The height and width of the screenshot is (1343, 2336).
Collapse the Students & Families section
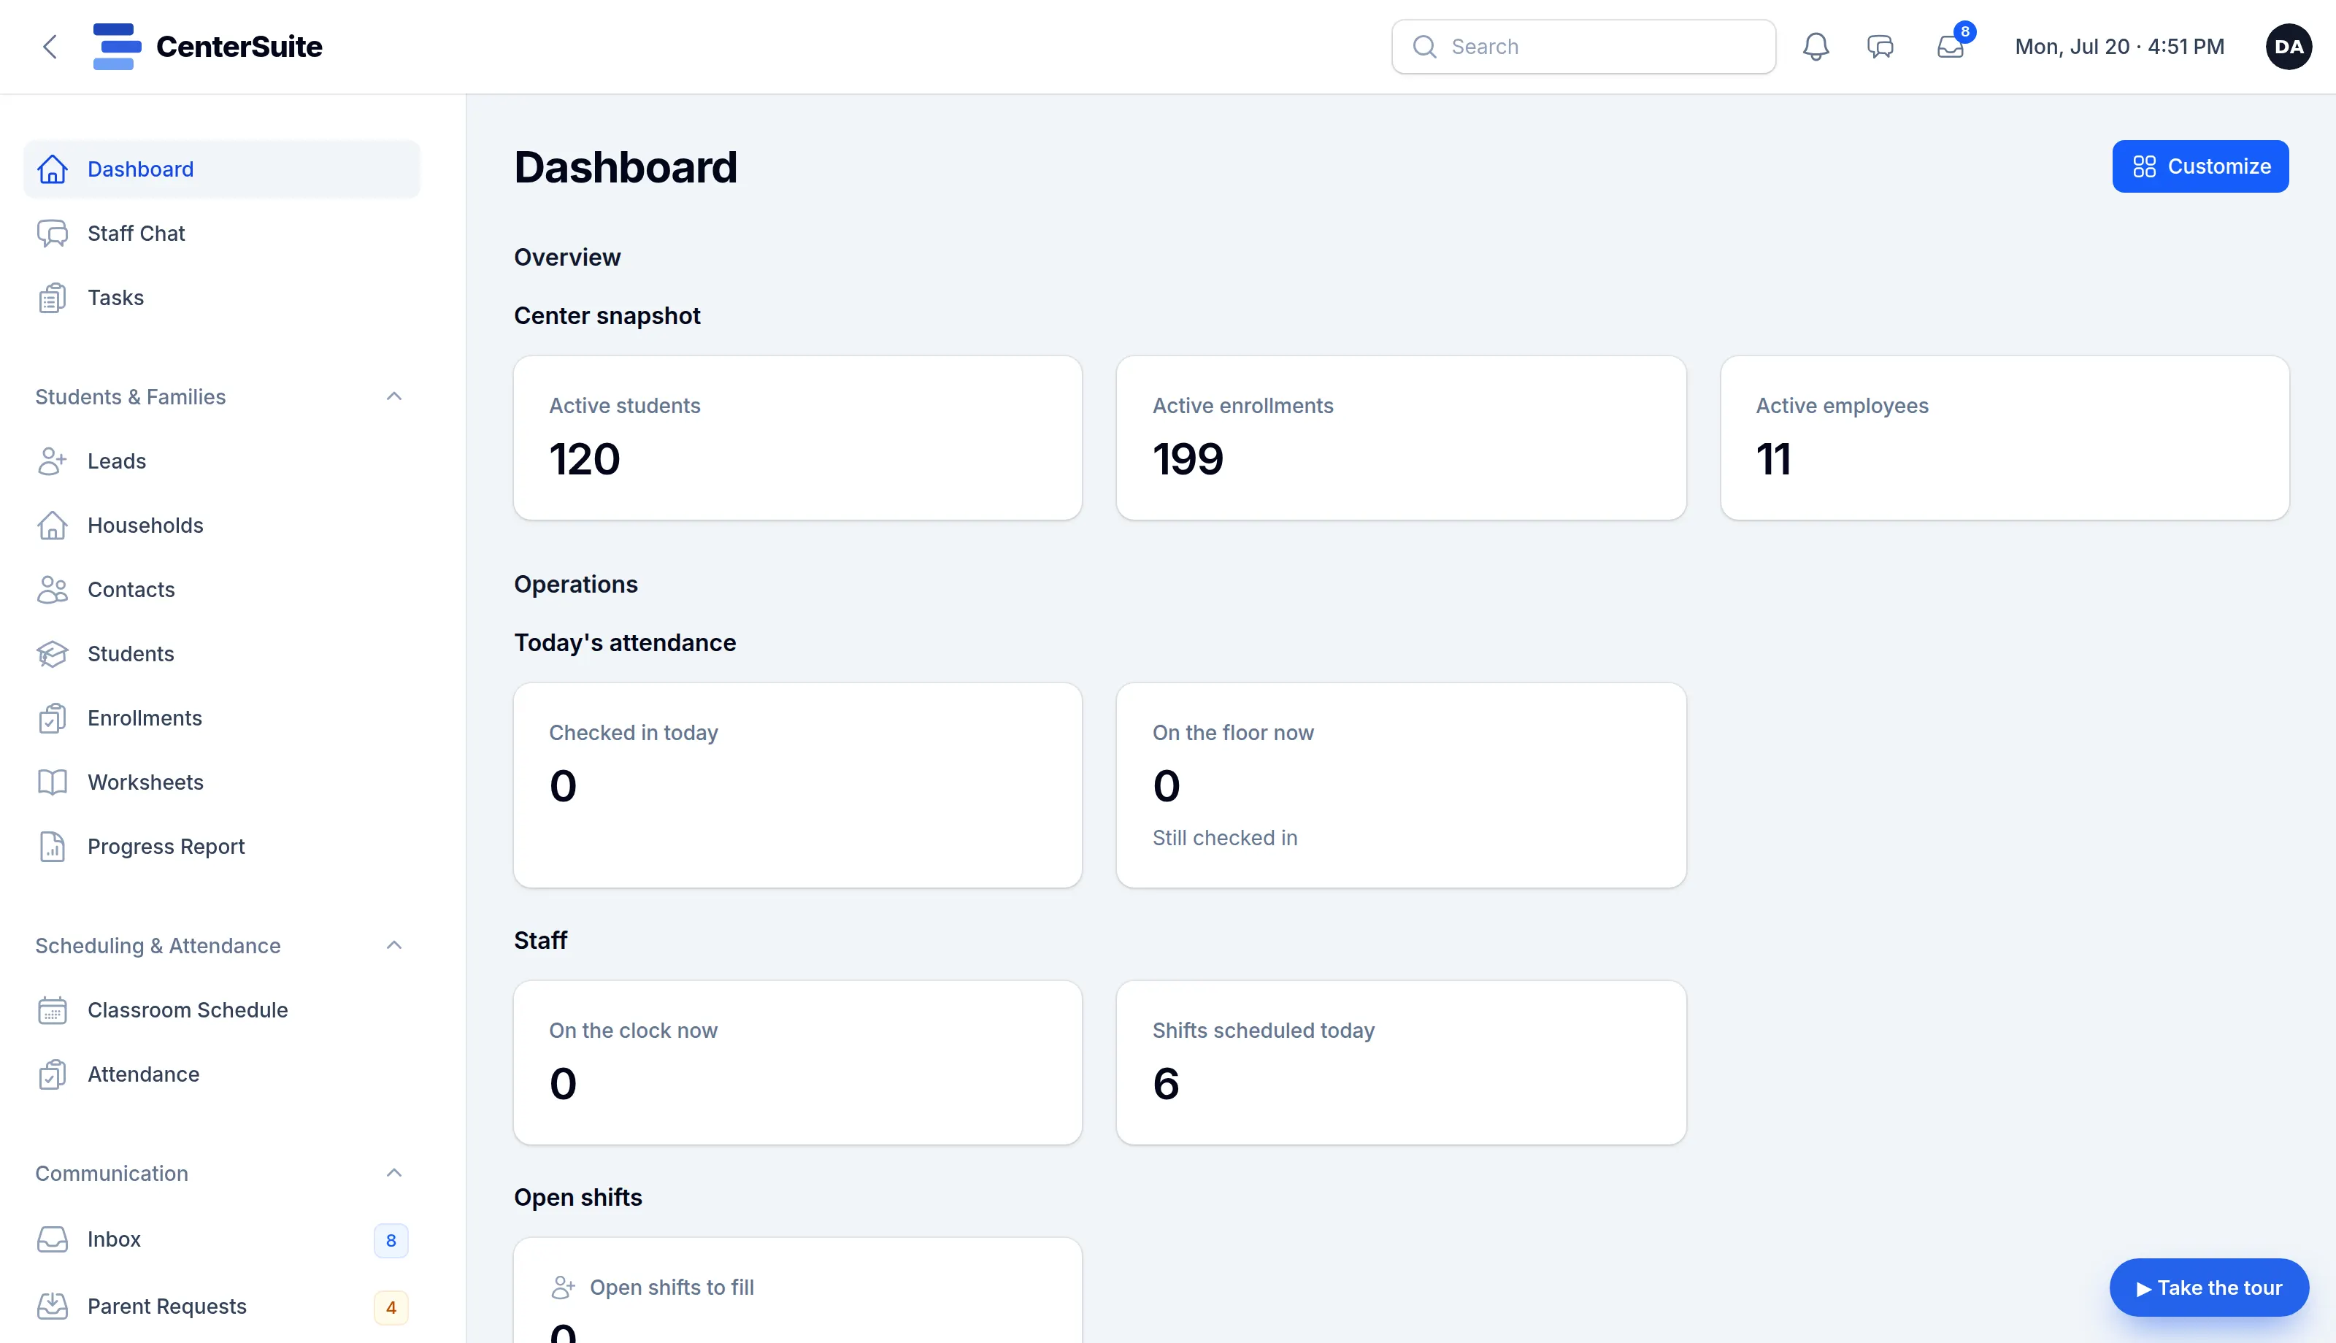coord(393,396)
